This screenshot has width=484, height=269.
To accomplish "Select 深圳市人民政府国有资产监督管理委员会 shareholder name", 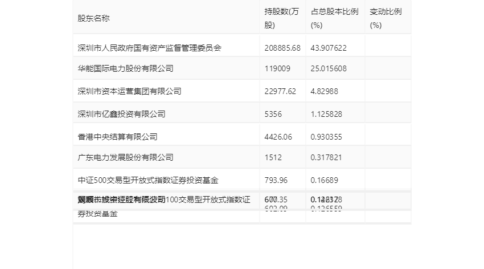I will point(149,48).
